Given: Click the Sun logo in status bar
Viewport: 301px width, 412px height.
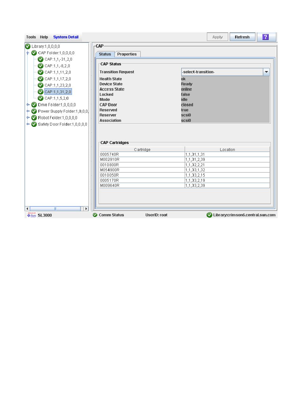Looking at the screenshot, I should coord(31,215).
